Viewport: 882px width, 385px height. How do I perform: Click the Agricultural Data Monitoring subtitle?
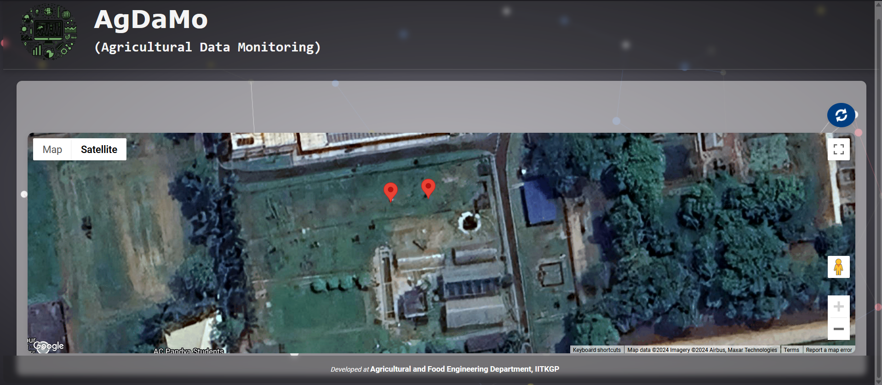tap(207, 47)
